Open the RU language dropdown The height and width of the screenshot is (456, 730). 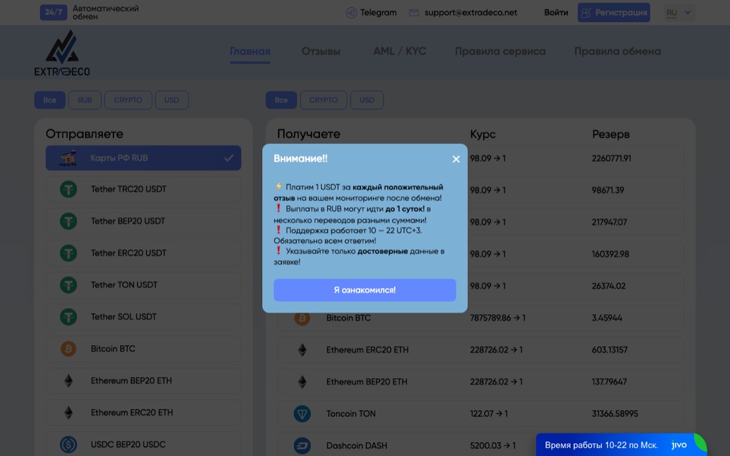coord(680,13)
